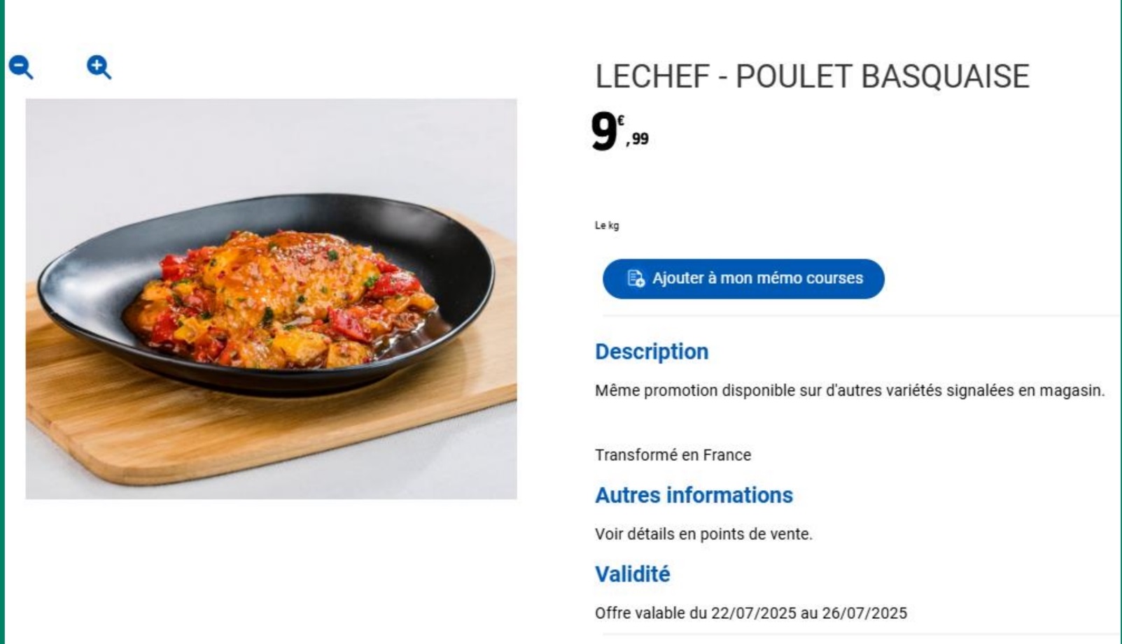Open the Poulet Basquaise dish photo
The width and height of the screenshot is (1122, 644).
pos(272,299)
